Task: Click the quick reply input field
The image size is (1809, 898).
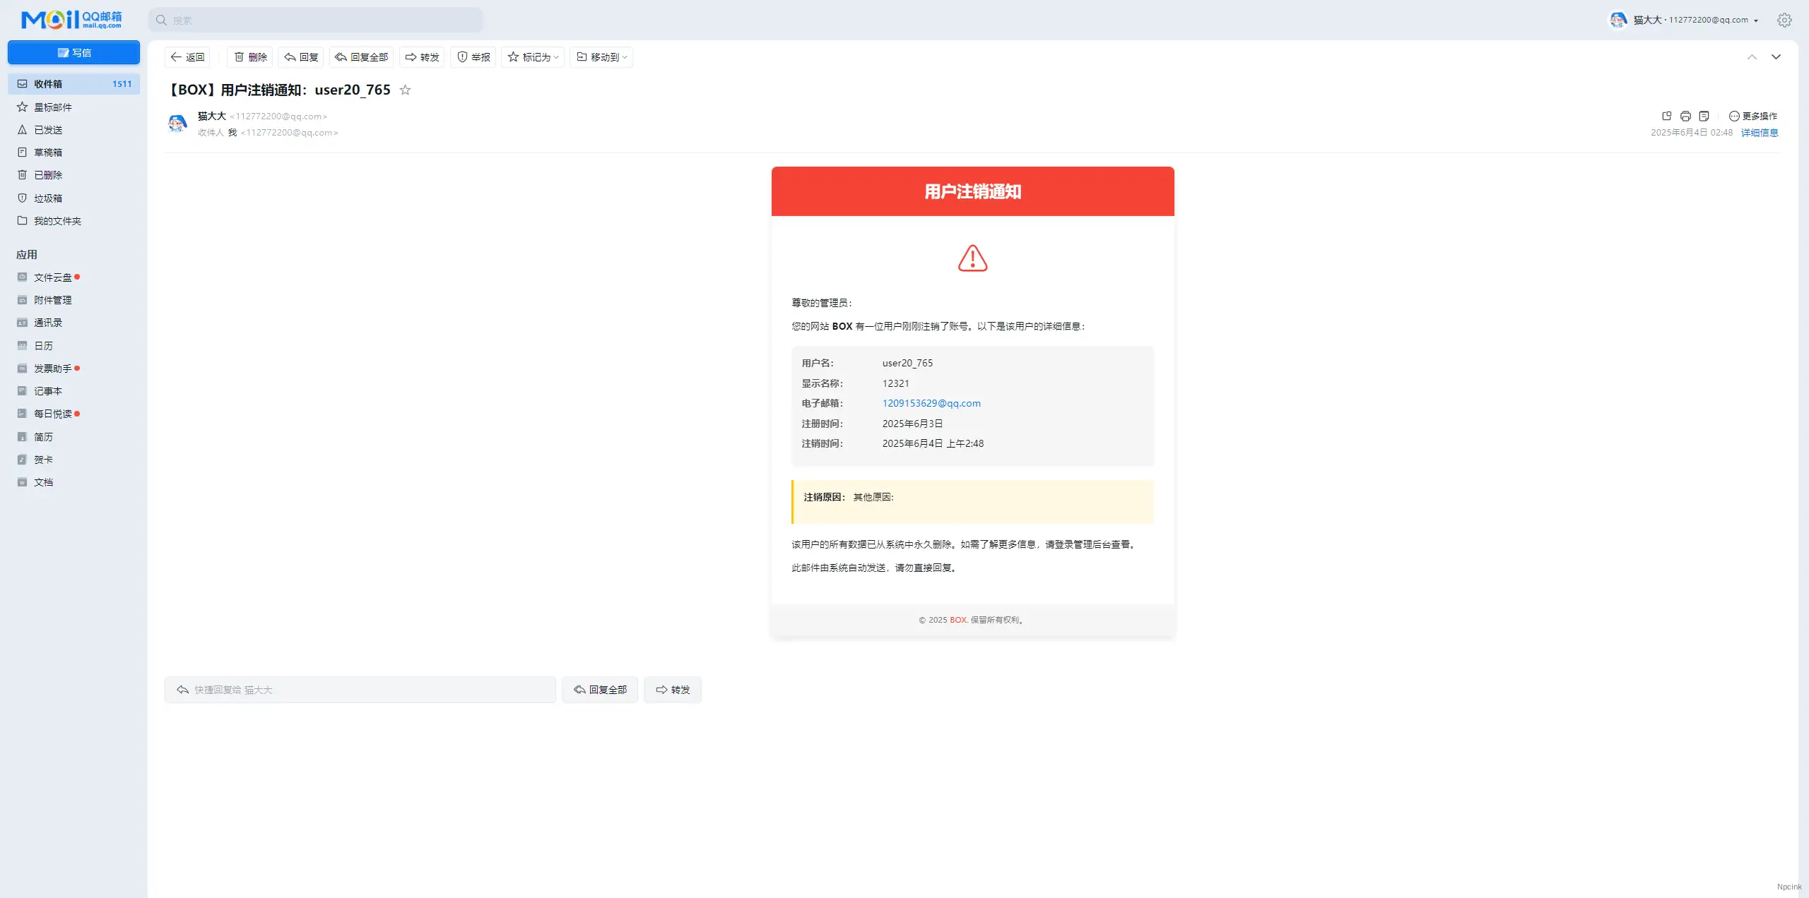Action: pyautogui.click(x=360, y=690)
